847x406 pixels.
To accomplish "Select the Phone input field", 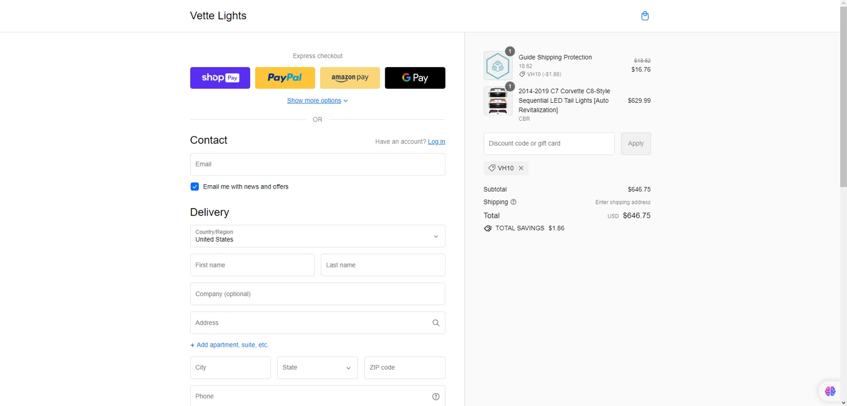I will 318,396.
